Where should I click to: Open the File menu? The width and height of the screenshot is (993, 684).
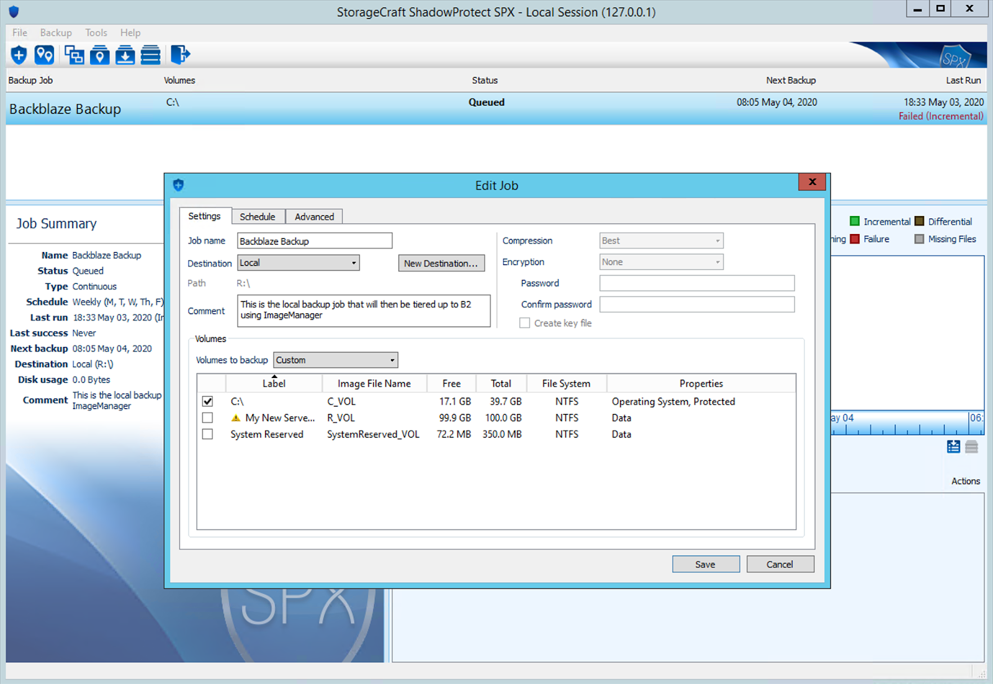point(20,32)
